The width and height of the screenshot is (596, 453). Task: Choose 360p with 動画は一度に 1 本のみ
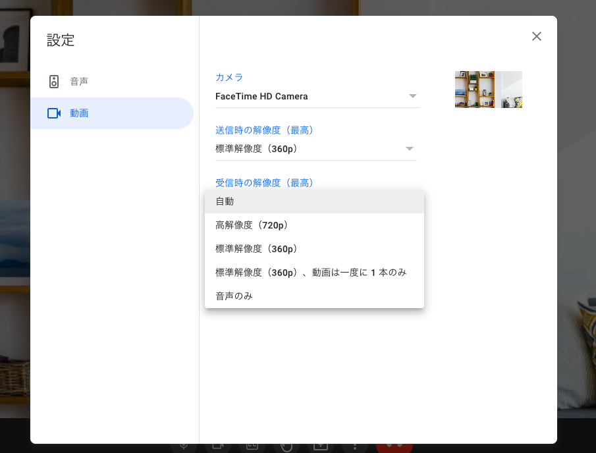[x=314, y=272]
